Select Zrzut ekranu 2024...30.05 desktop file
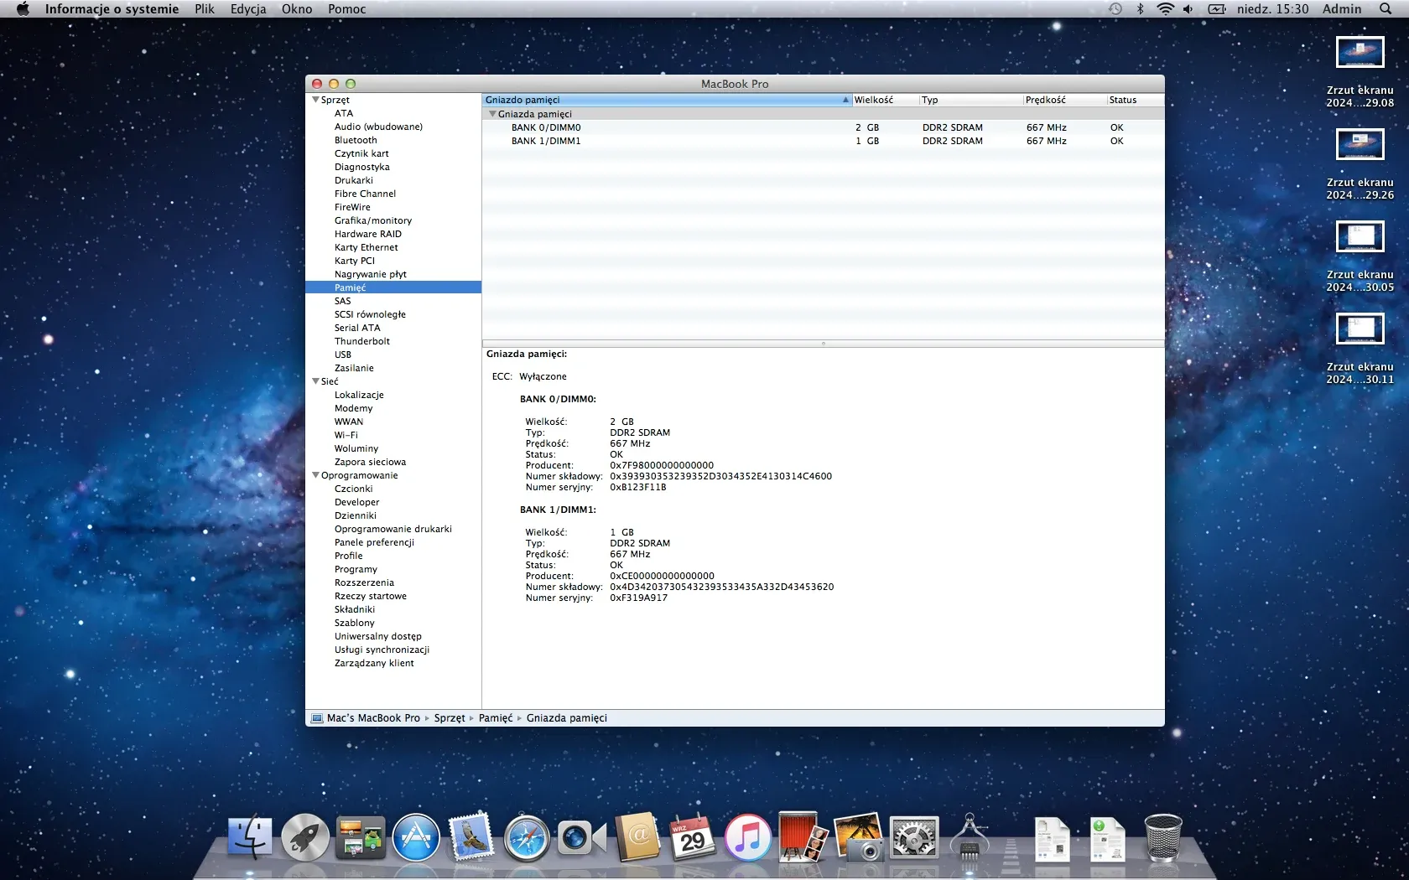This screenshot has width=1409, height=880. coord(1360,257)
